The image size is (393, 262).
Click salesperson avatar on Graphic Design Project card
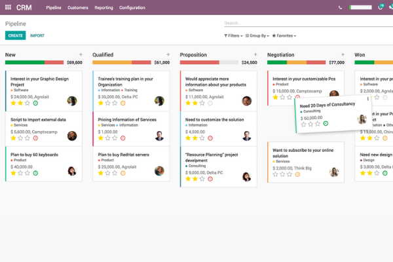[x=72, y=101]
